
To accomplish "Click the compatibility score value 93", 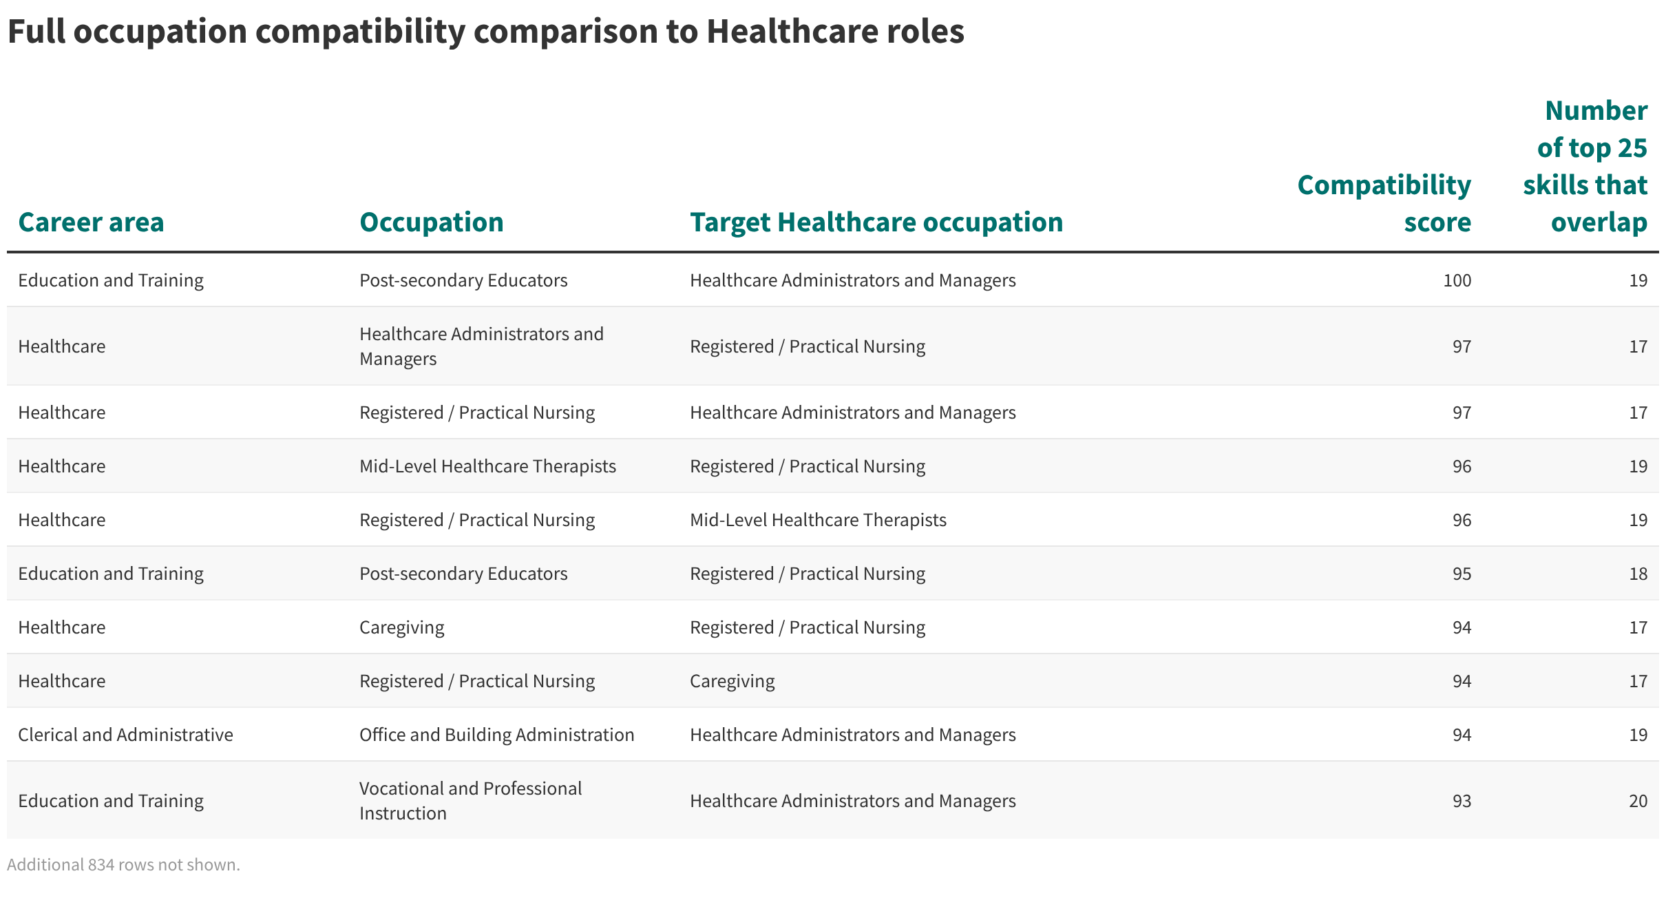I will [x=1461, y=801].
